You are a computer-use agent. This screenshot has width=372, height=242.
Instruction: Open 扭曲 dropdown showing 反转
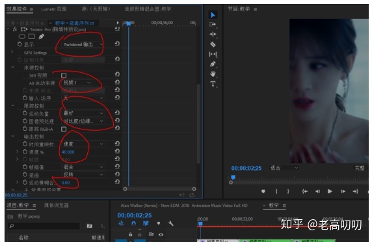click(83, 174)
